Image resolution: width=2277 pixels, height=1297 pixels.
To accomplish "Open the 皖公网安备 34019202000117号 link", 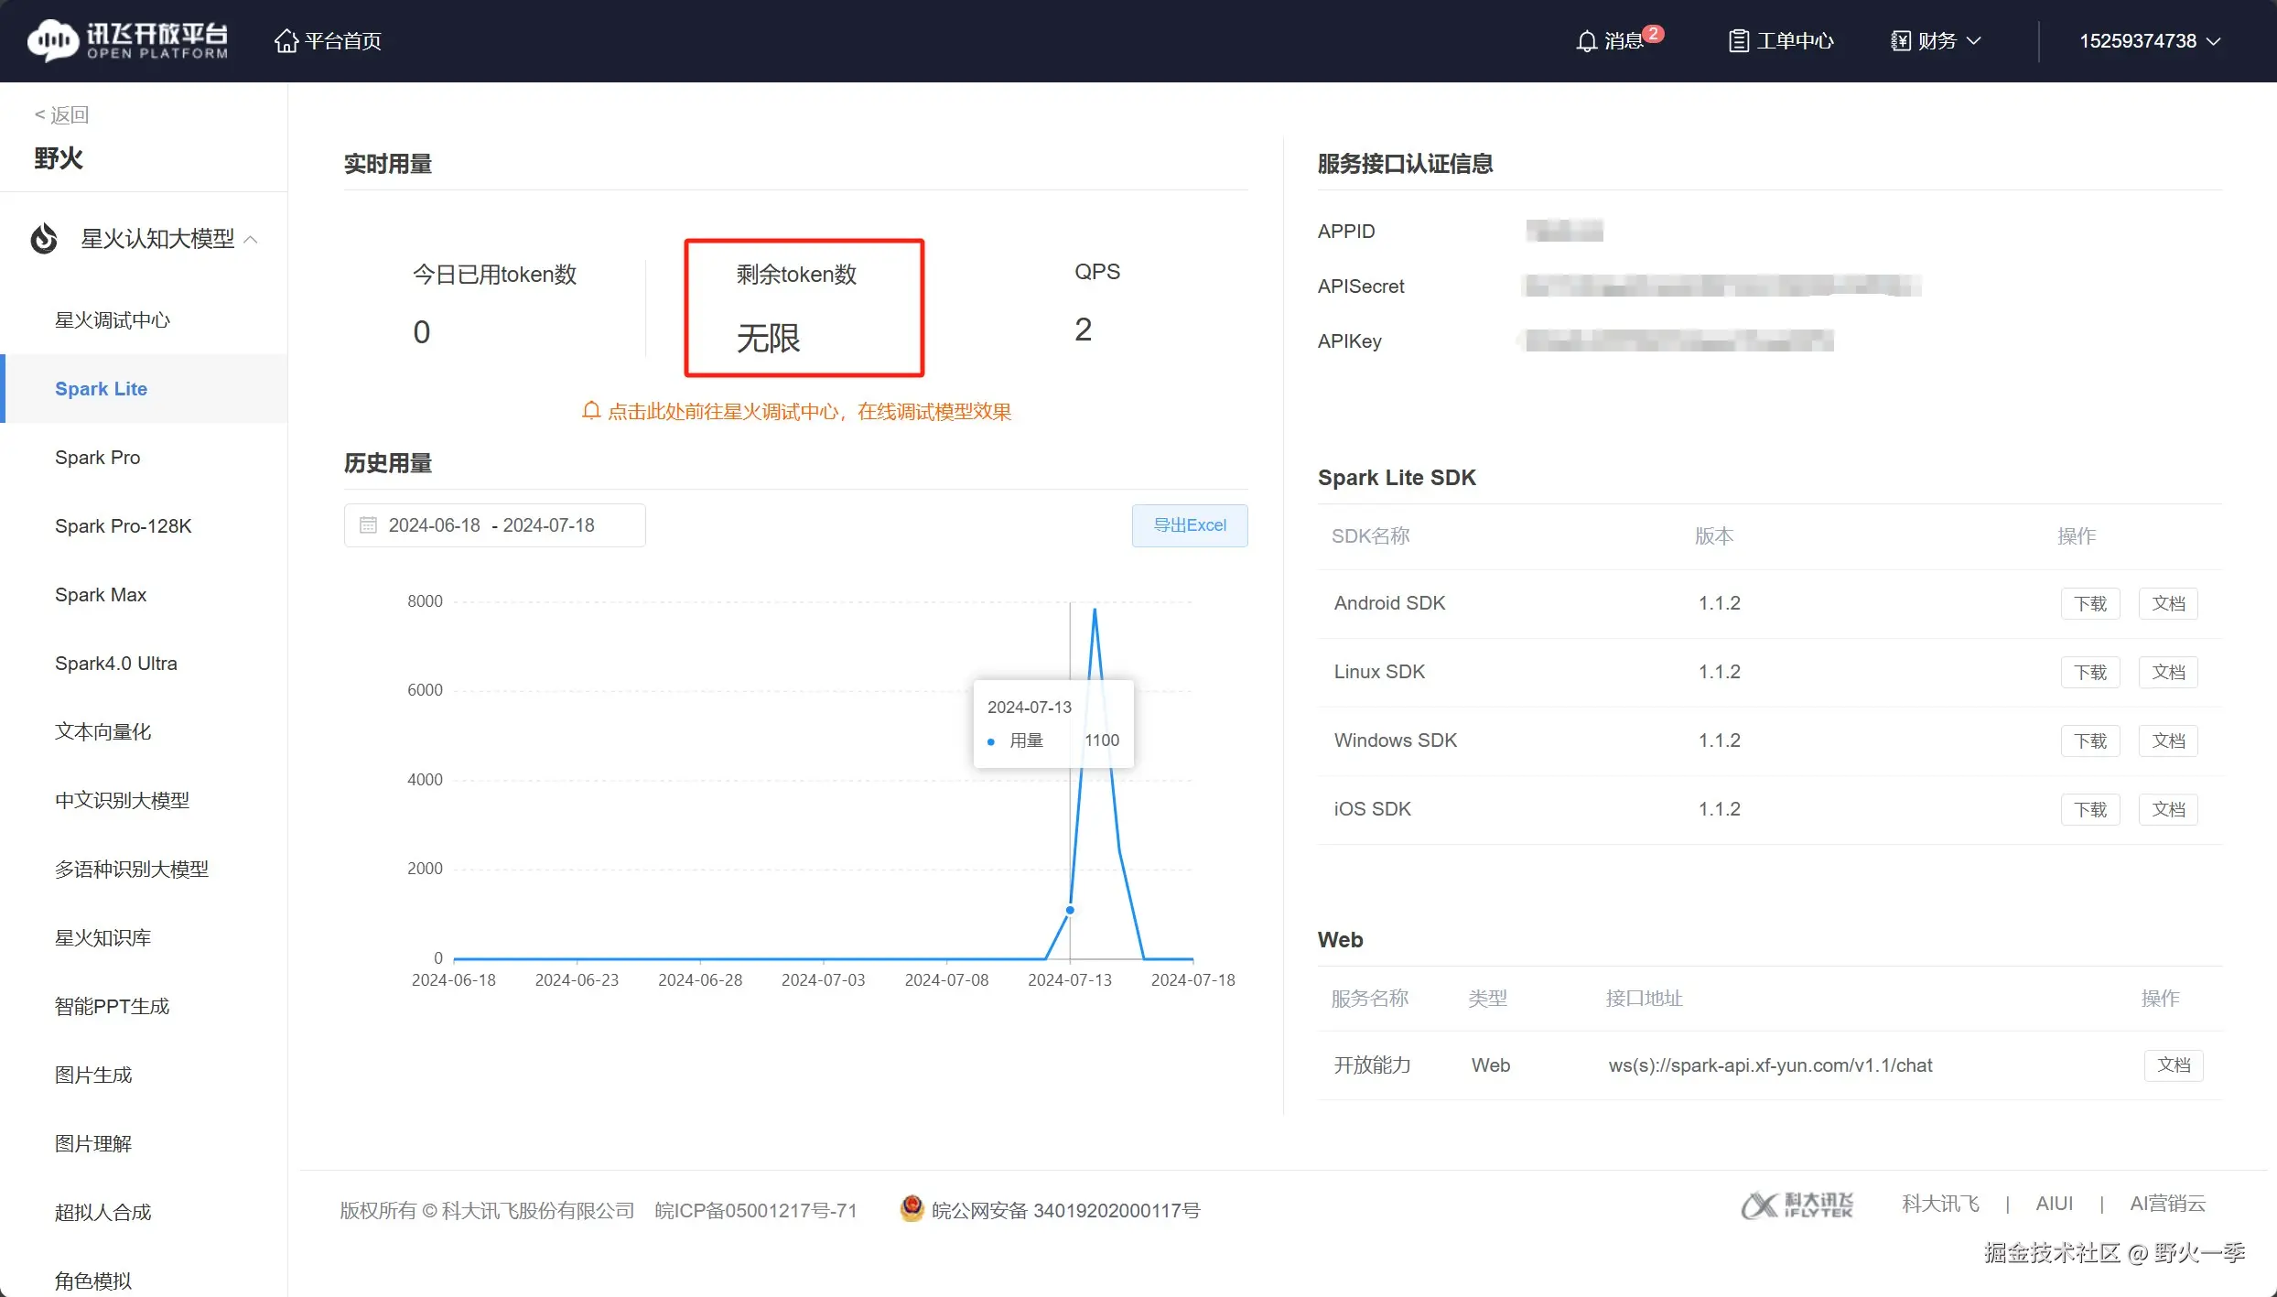I will (1065, 1210).
